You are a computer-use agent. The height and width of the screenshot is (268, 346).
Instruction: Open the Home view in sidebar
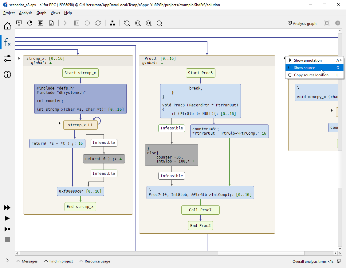tap(7, 26)
